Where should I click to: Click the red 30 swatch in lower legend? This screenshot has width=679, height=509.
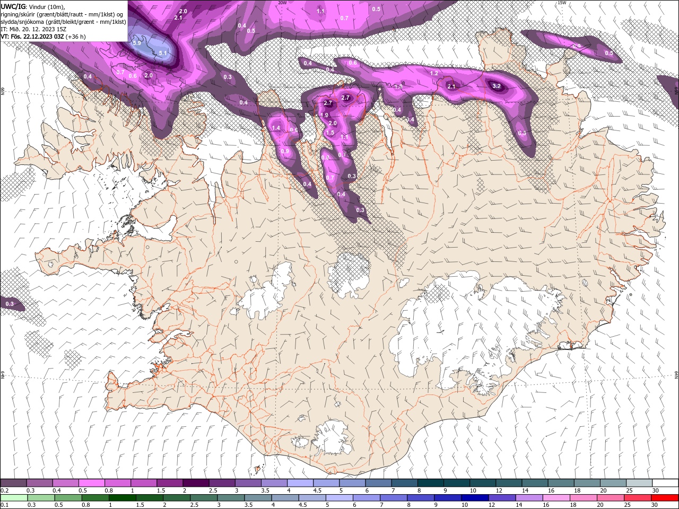click(665, 497)
